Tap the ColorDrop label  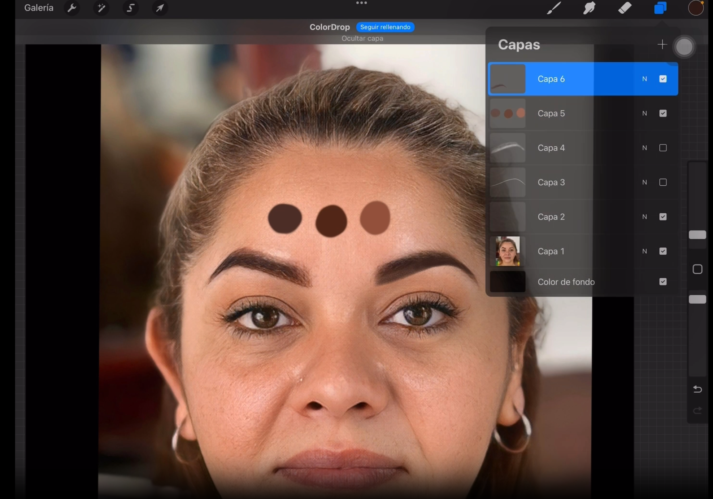[330, 27]
